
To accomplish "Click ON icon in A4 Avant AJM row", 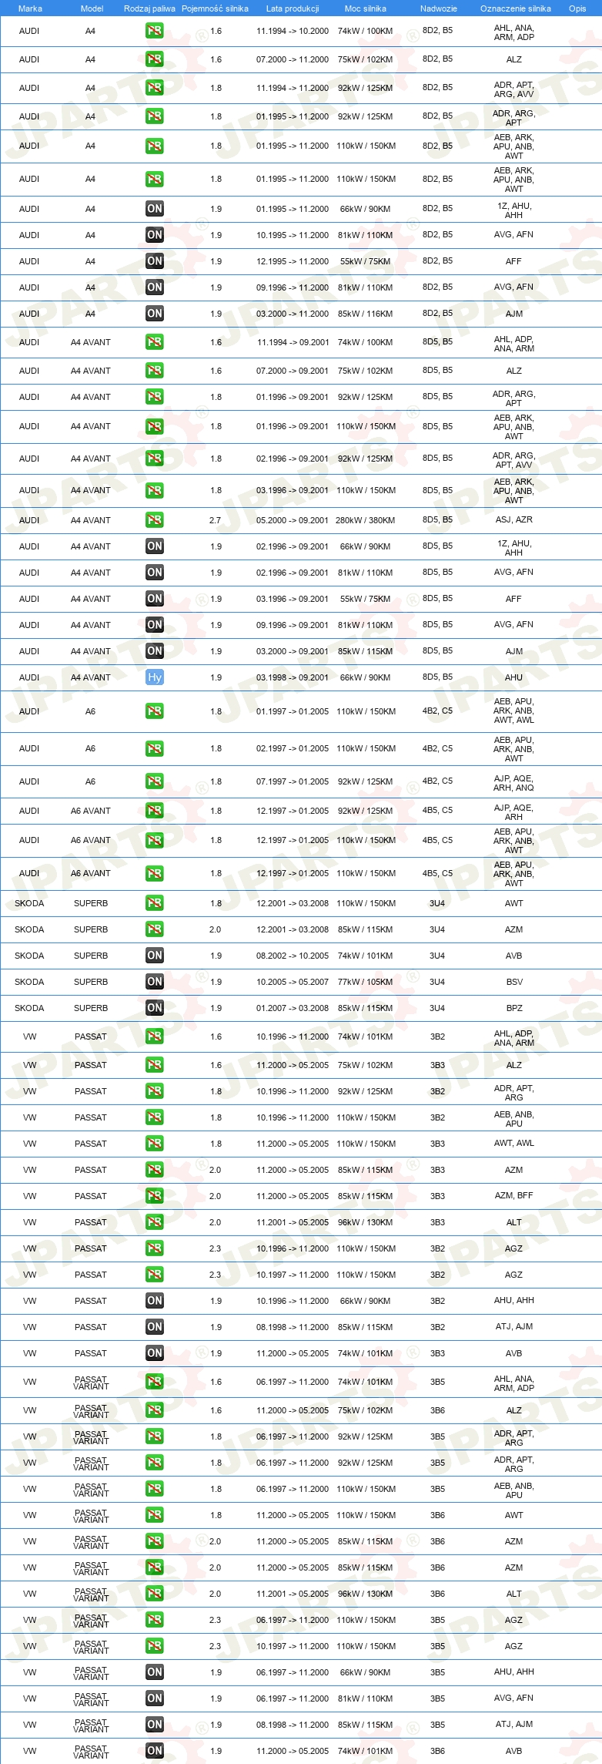I will click(x=155, y=651).
